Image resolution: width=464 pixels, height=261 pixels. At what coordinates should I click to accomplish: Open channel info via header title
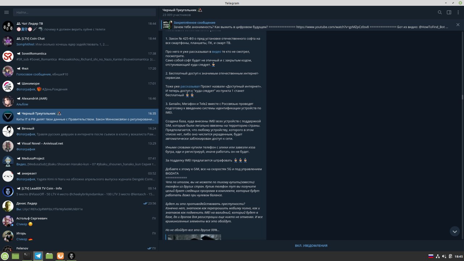tap(182, 10)
